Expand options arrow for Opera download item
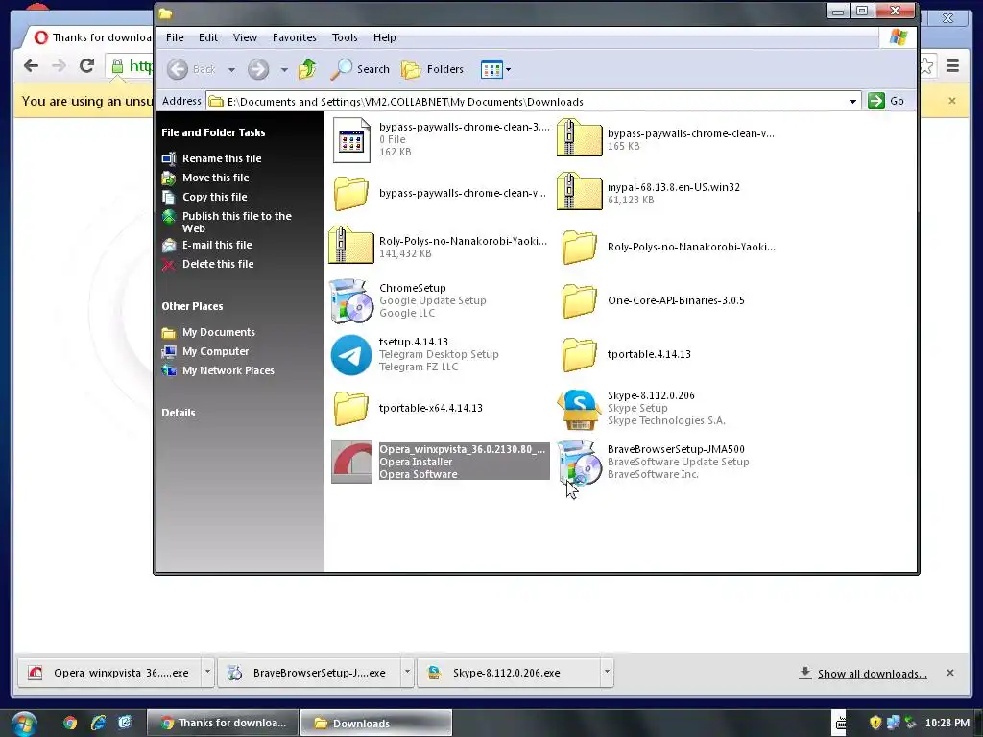 (x=207, y=673)
